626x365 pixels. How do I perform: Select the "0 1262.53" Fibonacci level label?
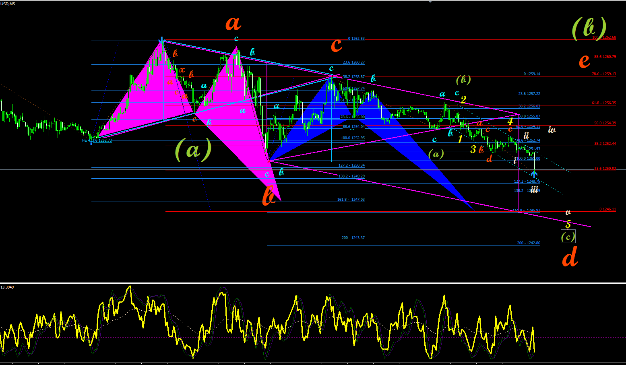click(x=356, y=39)
